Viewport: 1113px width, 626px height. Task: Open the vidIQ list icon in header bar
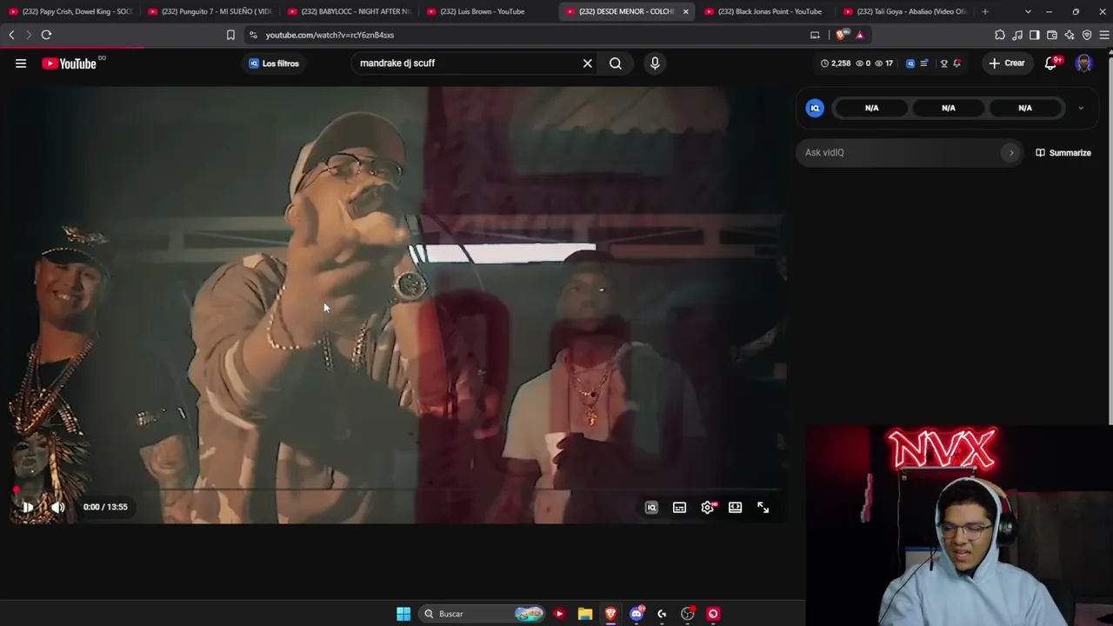click(x=924, y=63)
